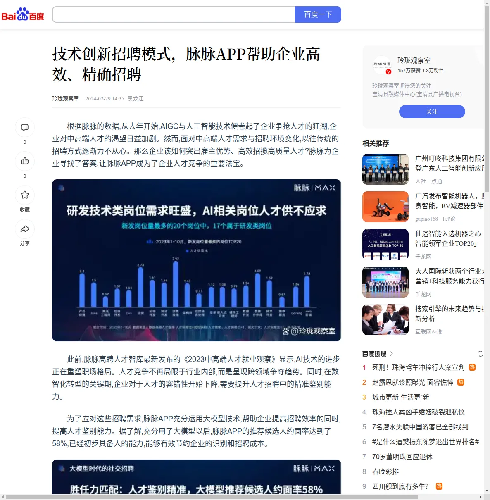Open robot thumbnail for 广汽 article

click(x=385, y=207)
